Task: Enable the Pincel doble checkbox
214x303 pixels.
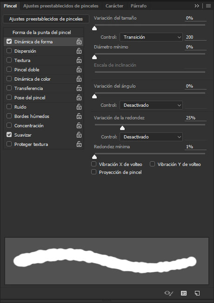Action: pyautogui.click(x=9, y=69)
